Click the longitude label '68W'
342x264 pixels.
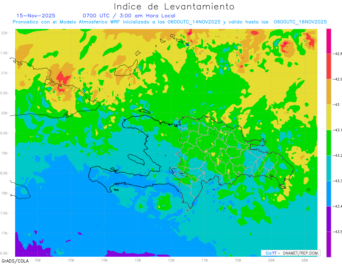point(304,260)
